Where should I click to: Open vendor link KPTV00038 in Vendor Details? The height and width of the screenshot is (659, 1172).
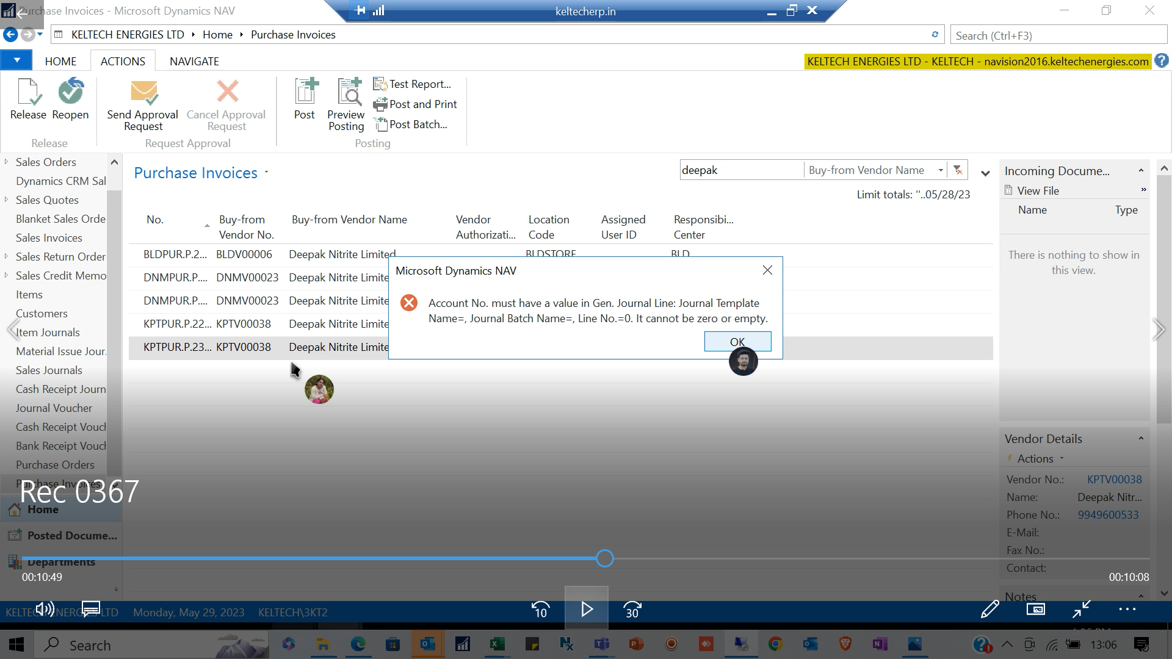1114,479
